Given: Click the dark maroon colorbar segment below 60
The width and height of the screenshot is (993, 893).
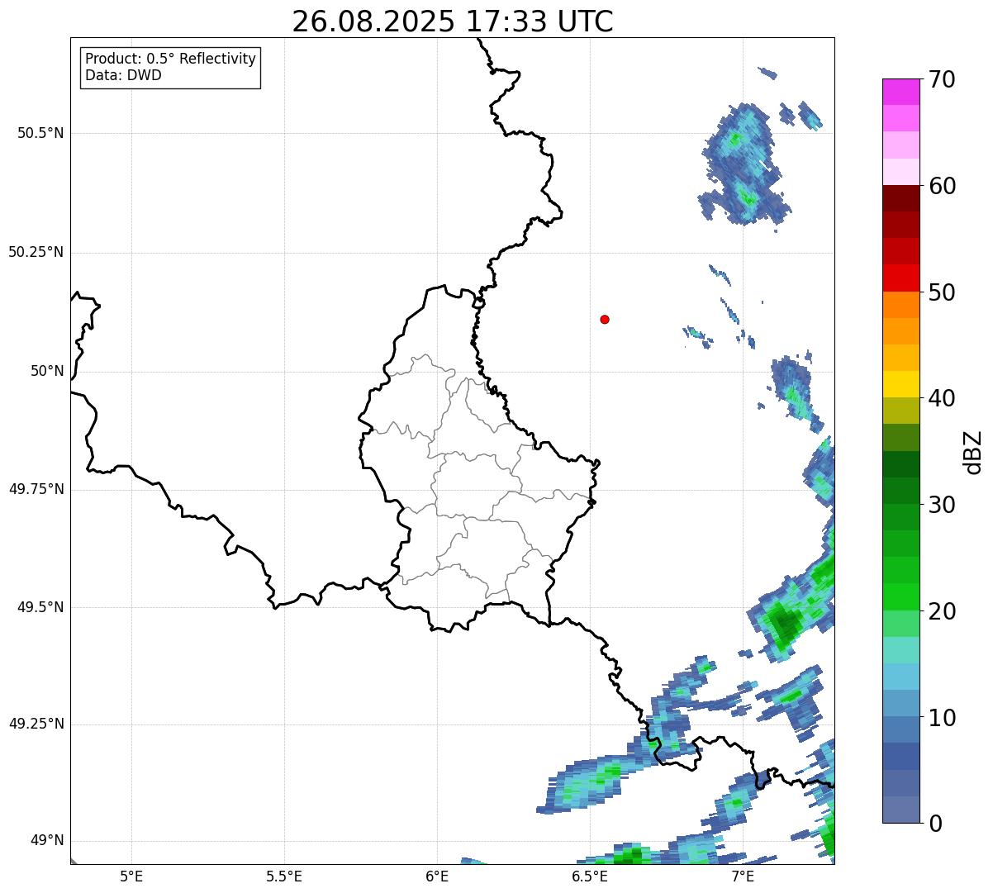Looking at the screenshot, I should pyautogui.click(x=901, y=198).
